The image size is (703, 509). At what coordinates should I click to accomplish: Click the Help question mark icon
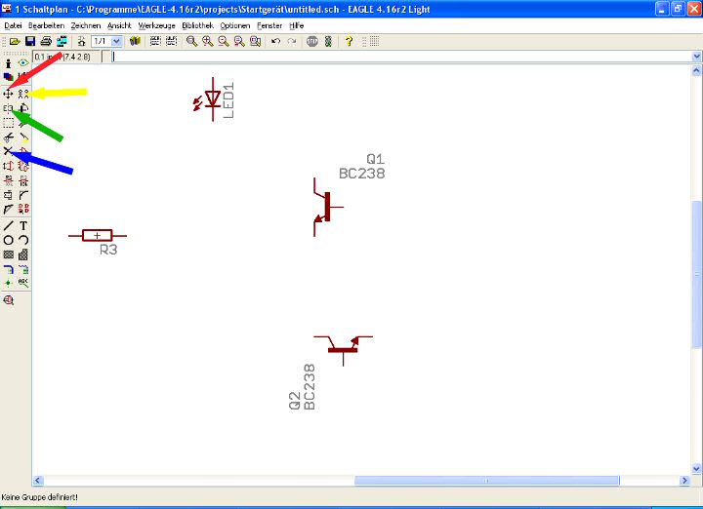[348, 42]
